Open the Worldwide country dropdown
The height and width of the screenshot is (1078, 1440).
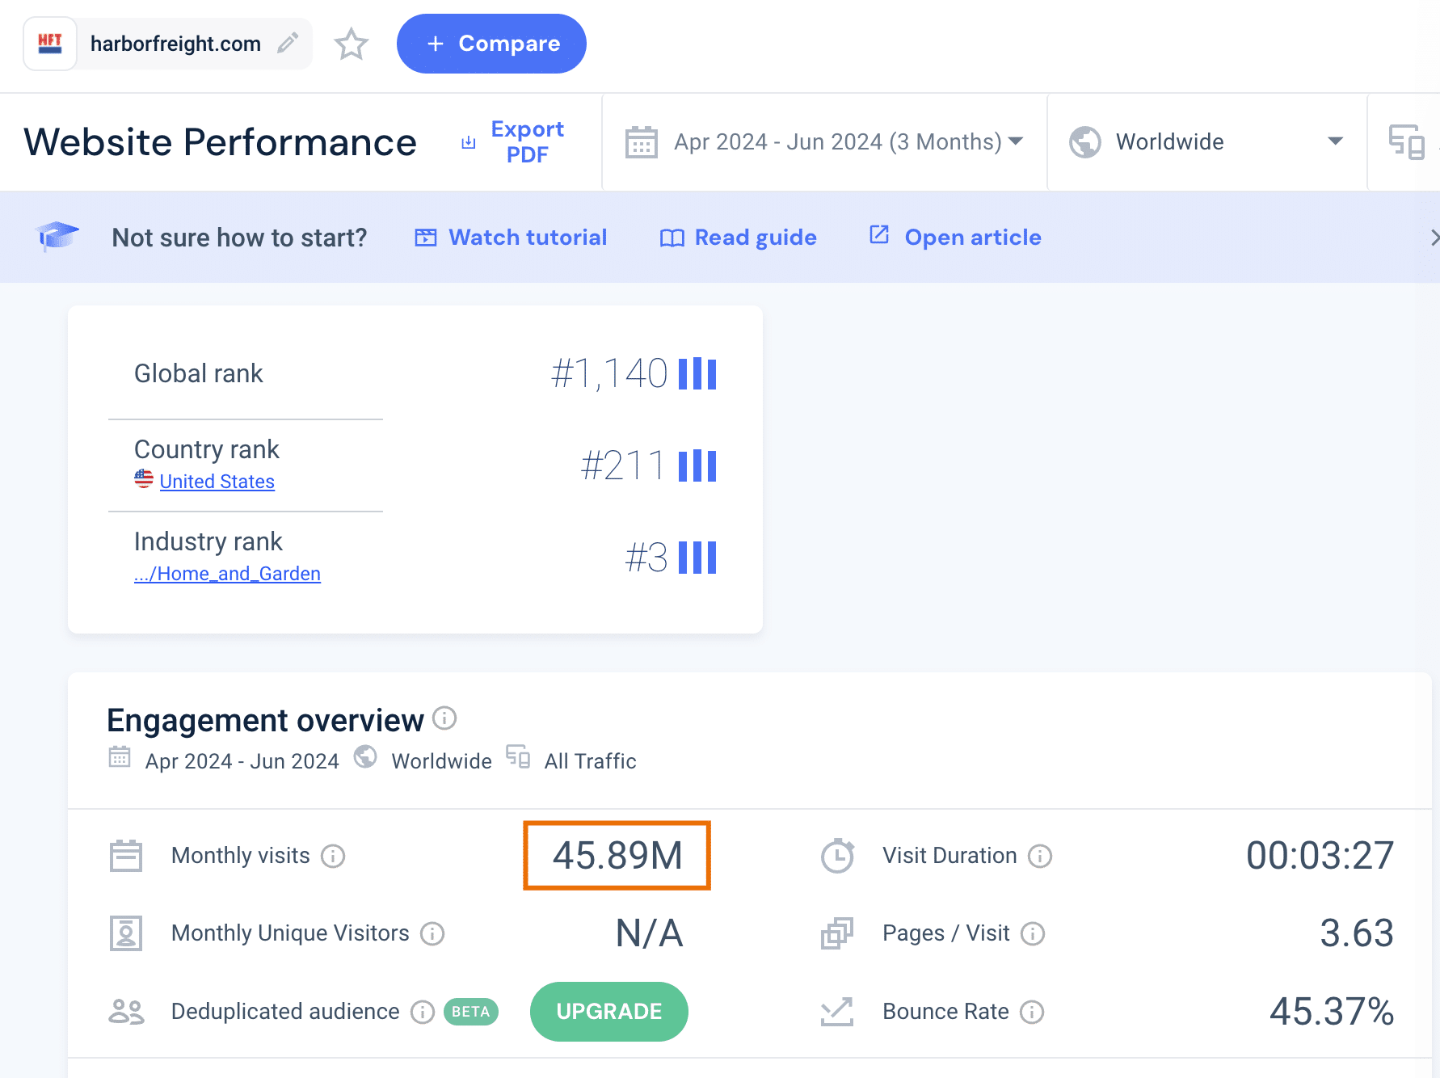[x=1206, y=142]
